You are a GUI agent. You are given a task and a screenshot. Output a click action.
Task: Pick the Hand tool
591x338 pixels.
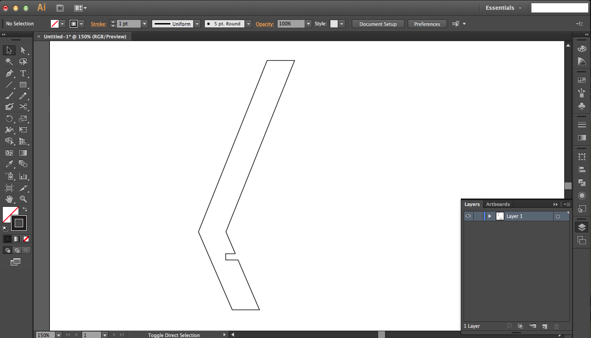[x=9, y=199]
